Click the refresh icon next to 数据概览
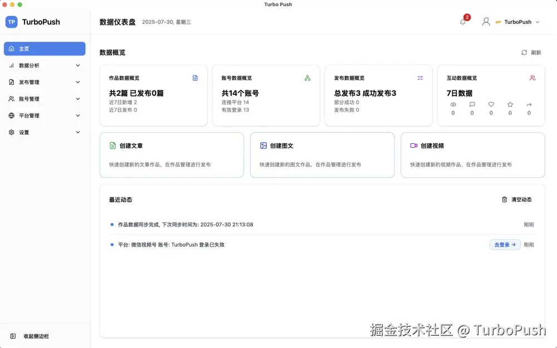 (524, 52)
